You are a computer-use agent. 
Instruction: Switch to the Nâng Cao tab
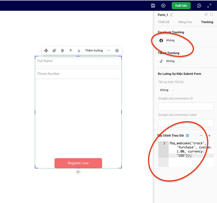(x=185, y=22)
